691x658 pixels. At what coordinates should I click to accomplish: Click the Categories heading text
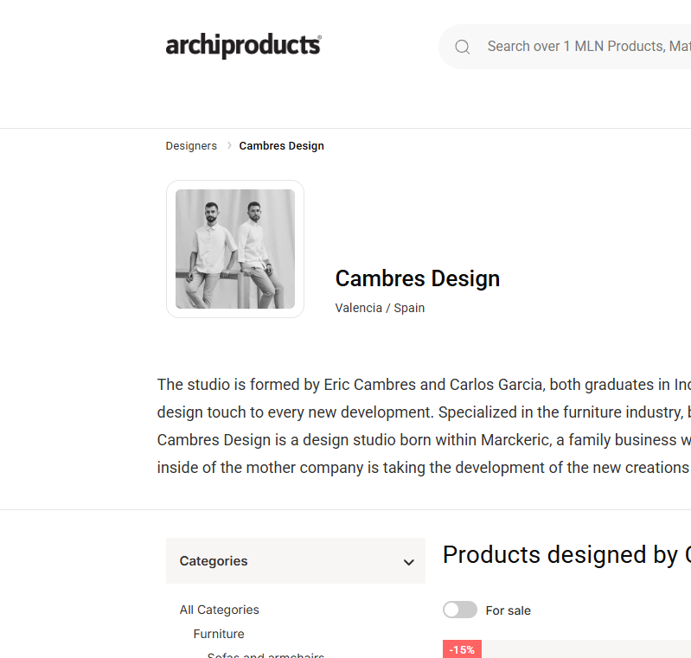coord(214,561)
